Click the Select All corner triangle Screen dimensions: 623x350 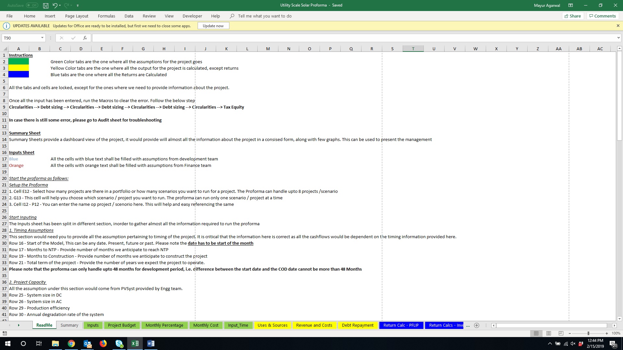4,49
